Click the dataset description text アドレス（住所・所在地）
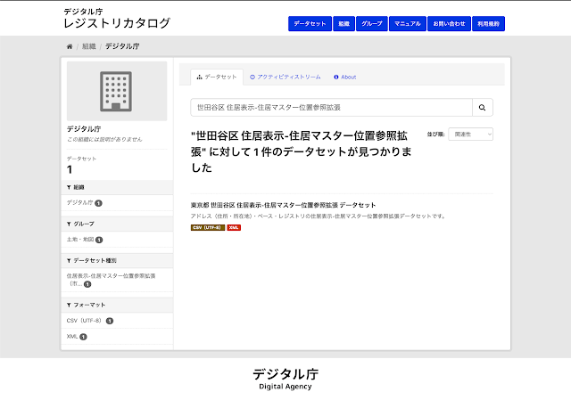Viewport: 571px width, 400px height. (318, 216)
